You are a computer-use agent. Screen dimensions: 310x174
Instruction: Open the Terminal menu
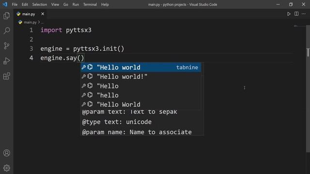click(x=90, y=4)
